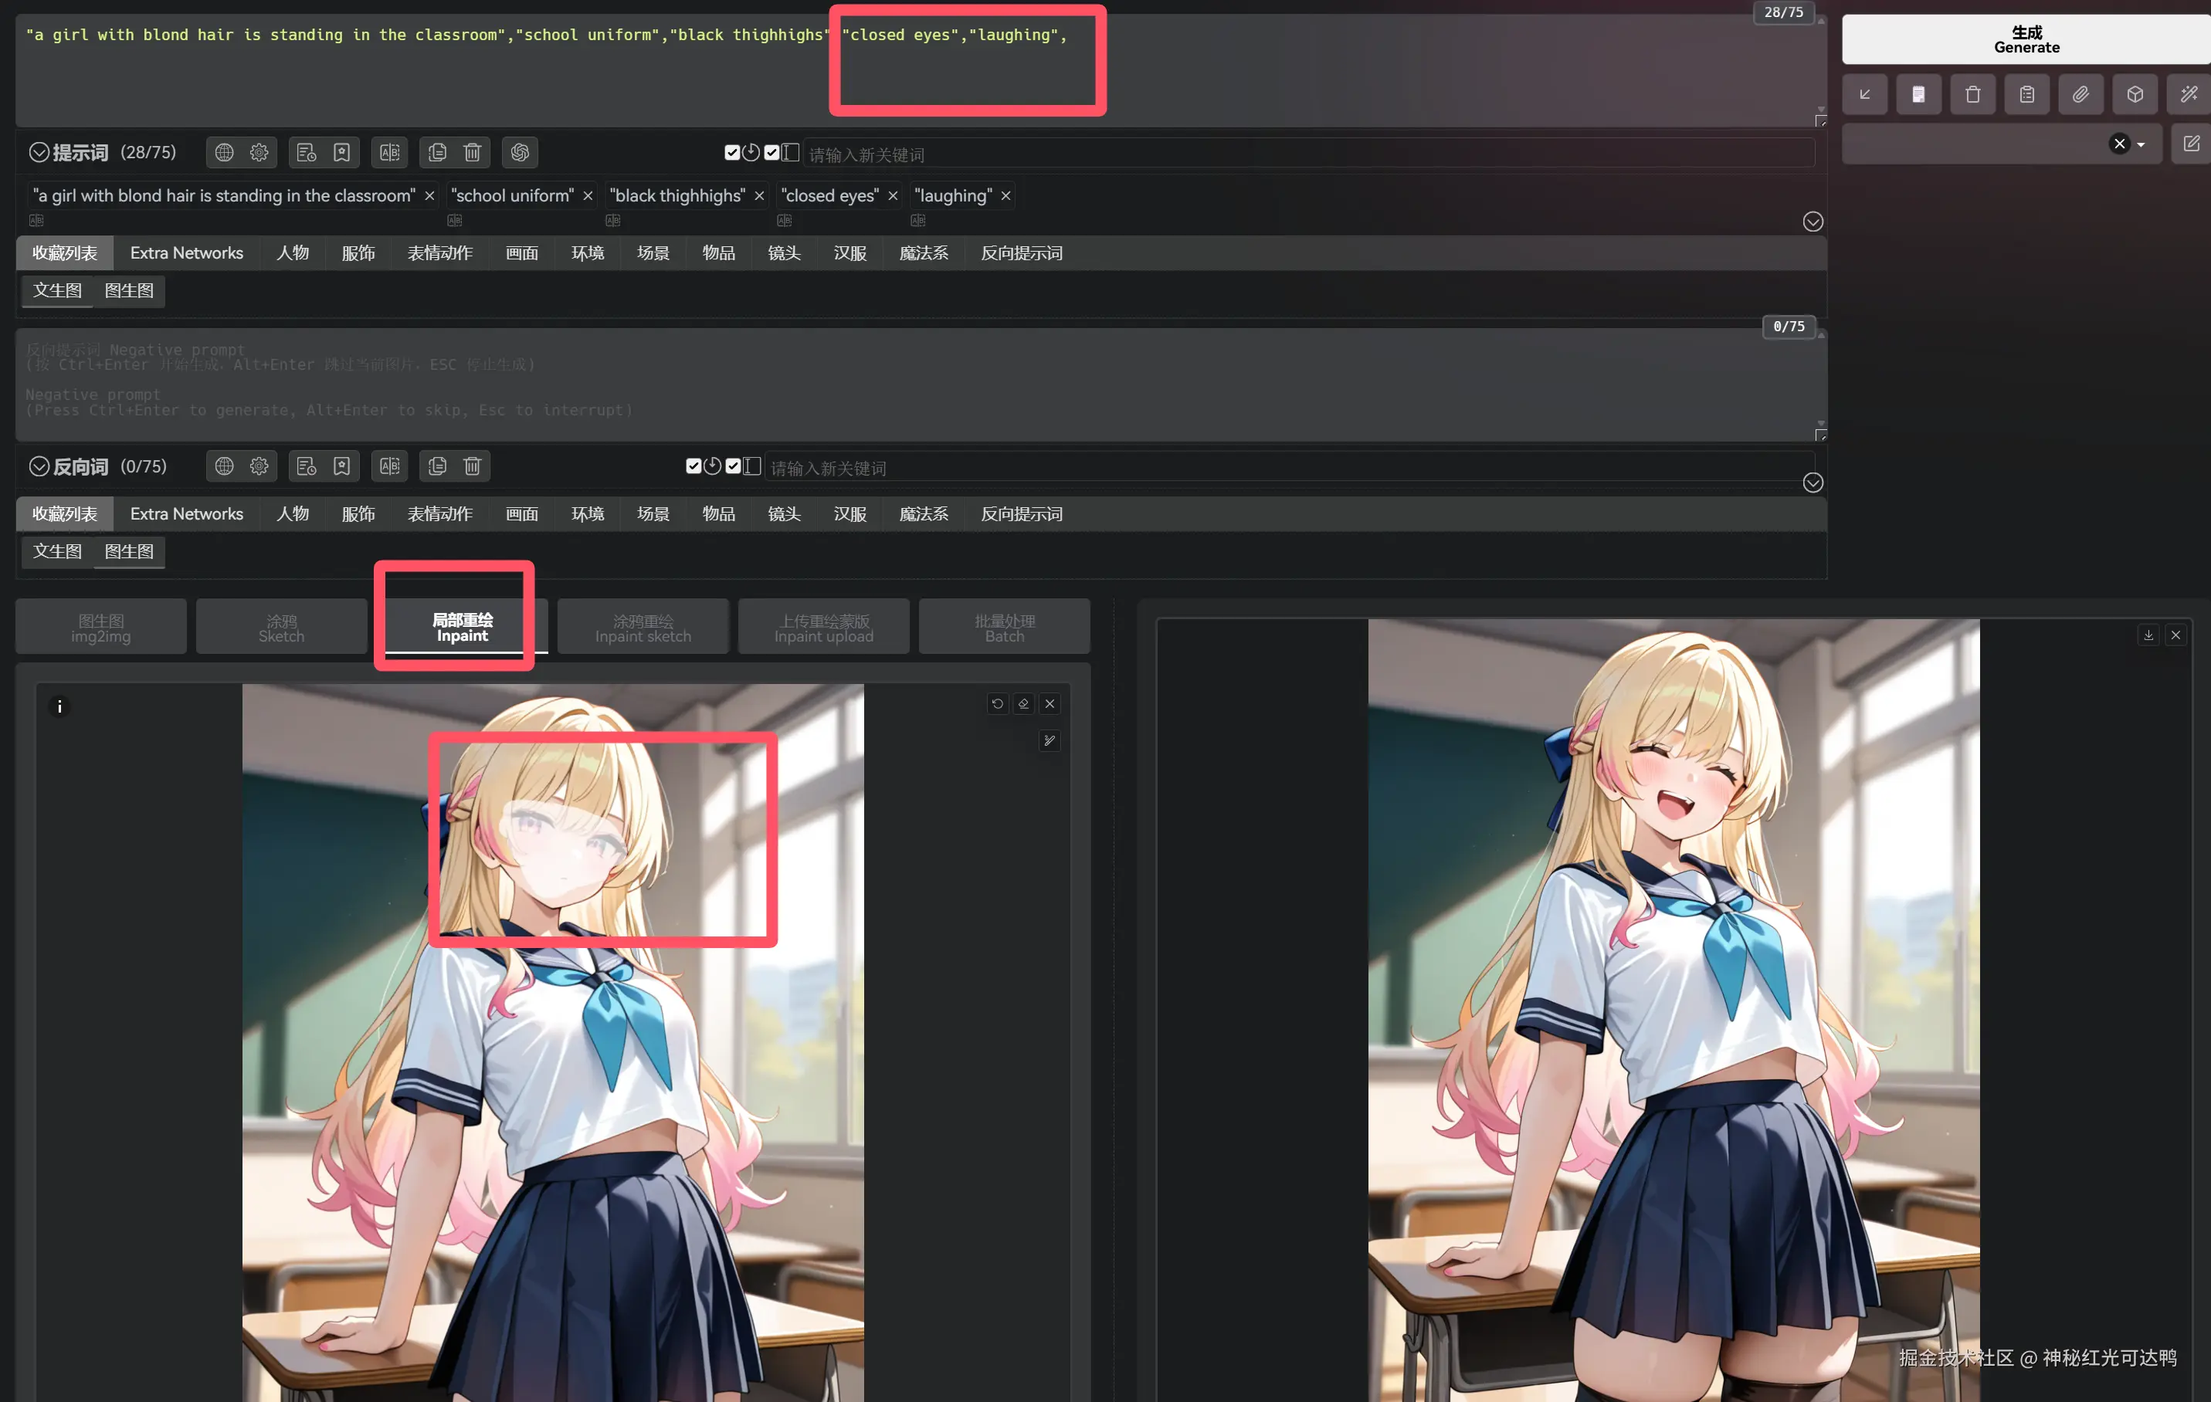Collapse the prompt tags row with the chevron
2211x1402 pixels.
tap(1813, 222)
